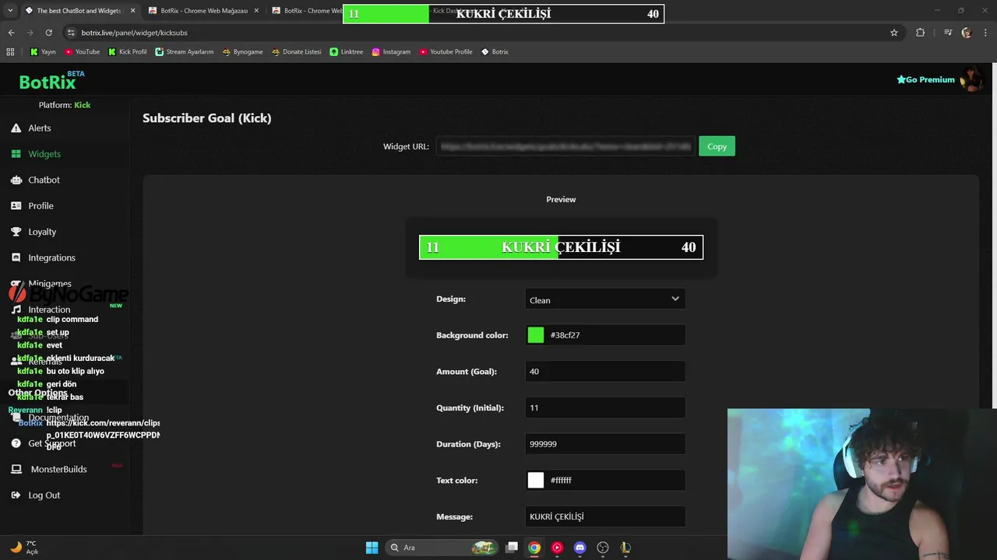Open the Donate Listesi bookmark
Screen dimensions: 997x560
296,52
